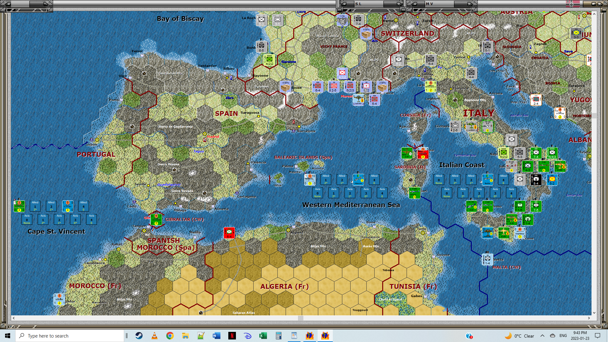Select the green 7-5 unit in Sicily
The image size is (608, 342).
coord(536,206)
